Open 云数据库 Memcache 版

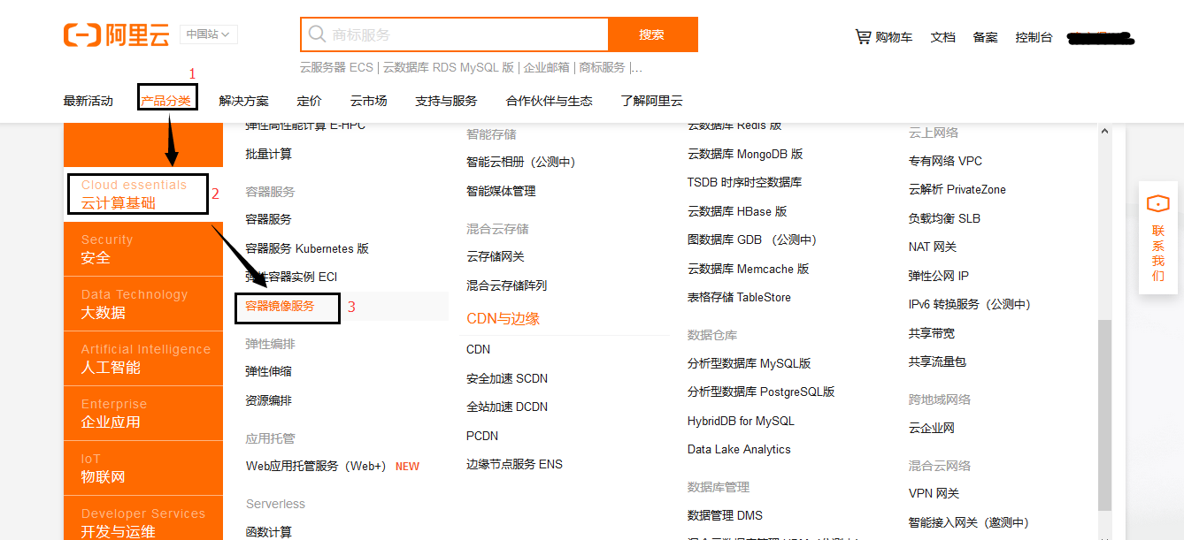(748, 269)
